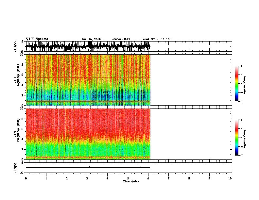The height and width of the screenshot is (200, 259).
Task: Click time axis tick label '10'
Action: click(230, 178)
